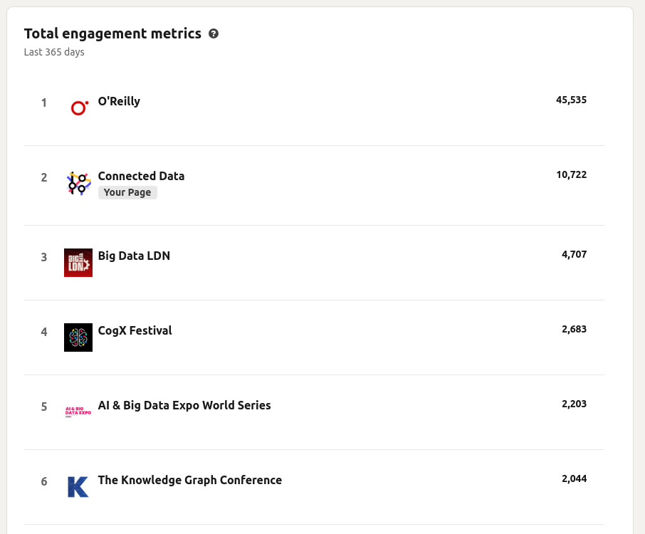Click the AI & Big Data Expo logo

point(78,412)
